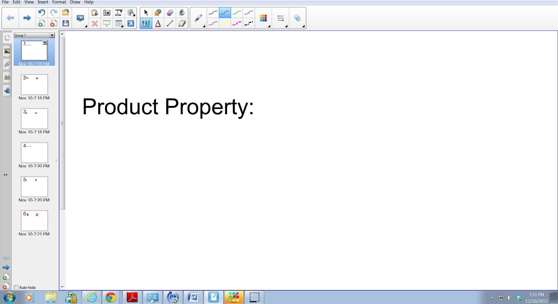
Task: Launch Google Chrome from the taskbar
Action: point(110,297)
